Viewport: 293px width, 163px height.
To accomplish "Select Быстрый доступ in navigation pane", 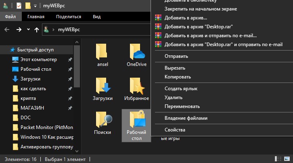I will (x=36, y=50).
